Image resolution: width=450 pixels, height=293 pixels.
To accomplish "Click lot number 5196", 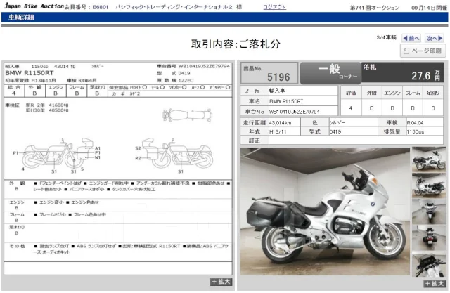I will (278, 77).
